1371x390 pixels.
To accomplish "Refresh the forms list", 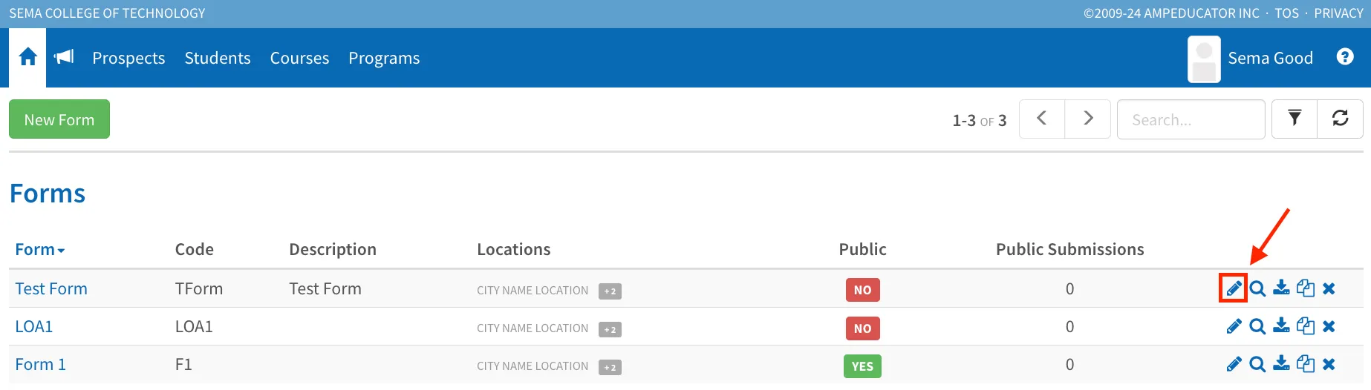I will 1340,119.
